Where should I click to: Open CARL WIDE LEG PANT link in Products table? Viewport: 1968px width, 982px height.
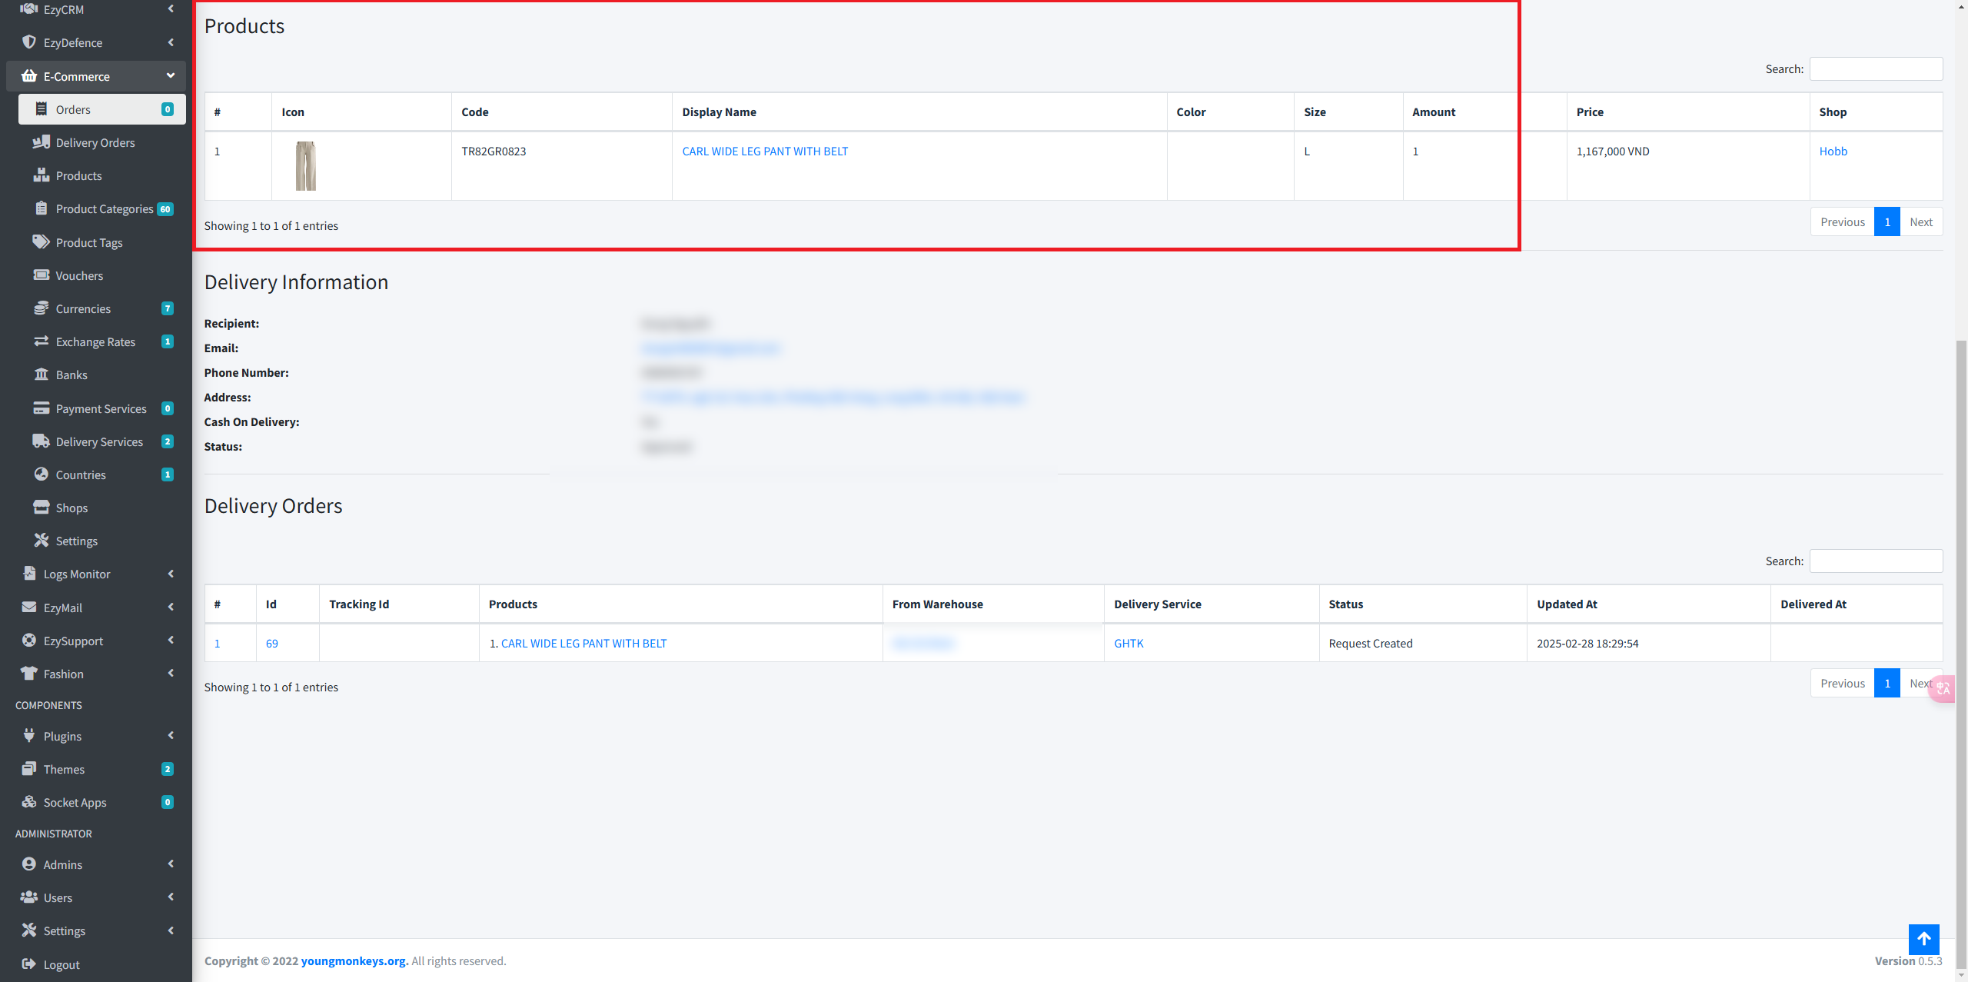click(x=765, y=151)
